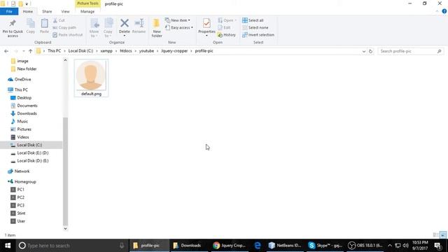Click the Open command in ribbon
This screenshot has width=448, height=252.
coord(227,20)
